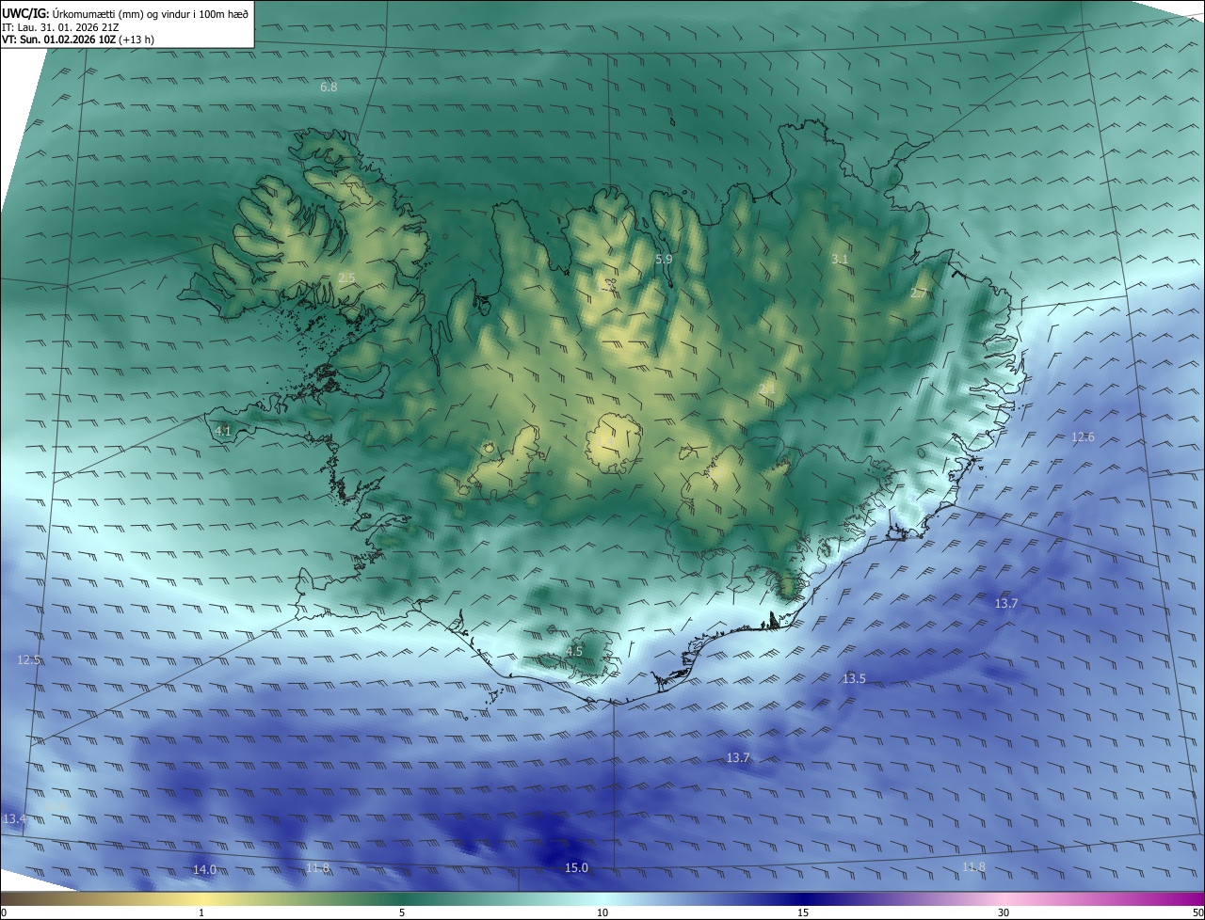Screen dimensions: 1205x920
Task: Click the '50' tick on the color scale
Action: pyautogui.click(x=1197, y=912)
